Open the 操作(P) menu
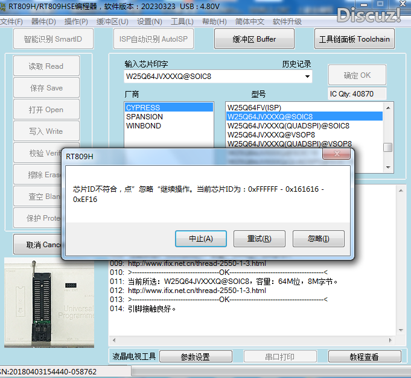 (x=76, y=22)
